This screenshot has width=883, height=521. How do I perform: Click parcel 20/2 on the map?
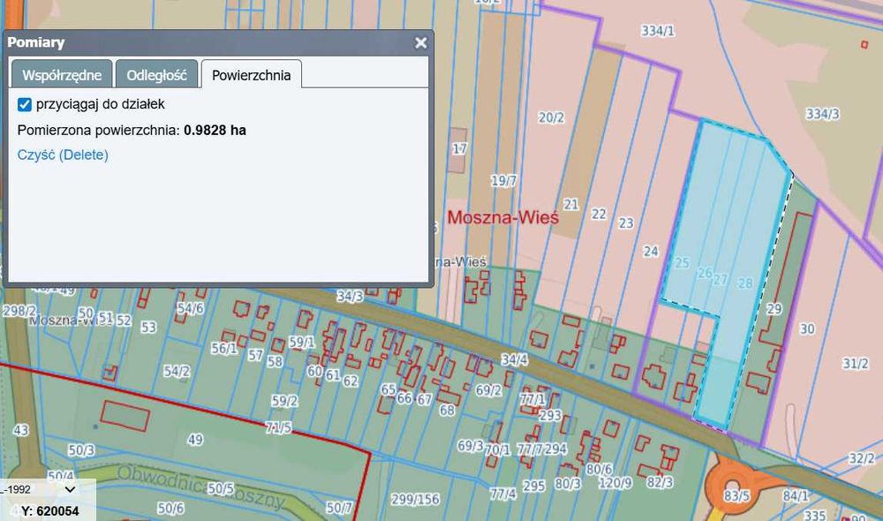click(x=551, y=117)
